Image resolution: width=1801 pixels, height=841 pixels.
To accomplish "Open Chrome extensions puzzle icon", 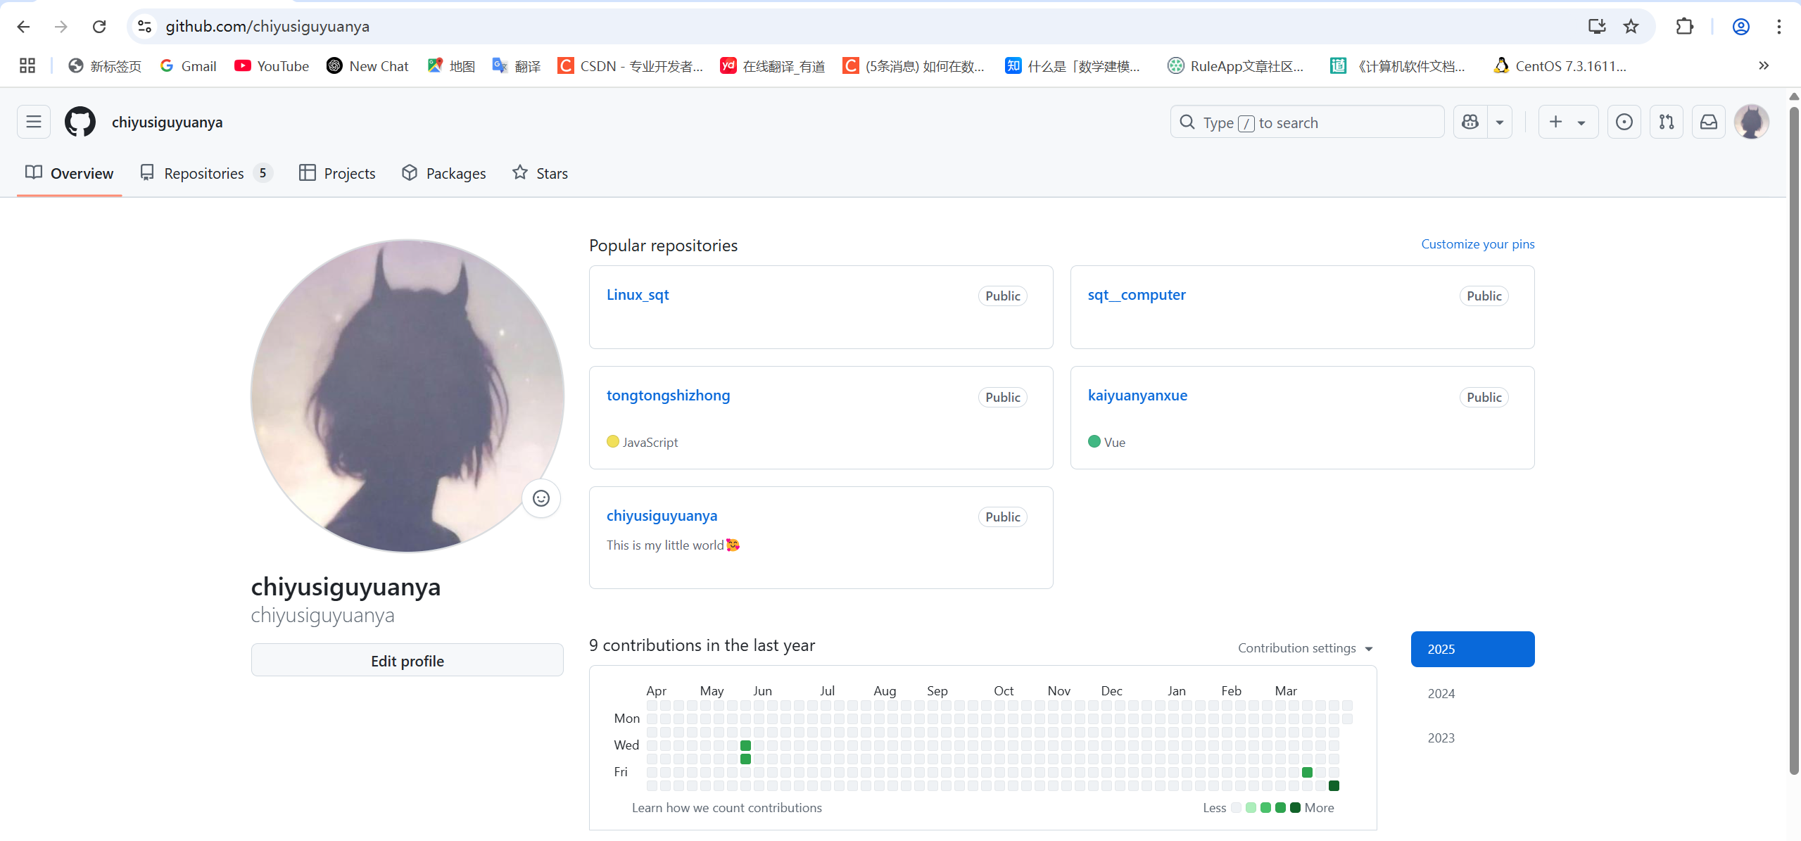I will tap(1684, 27).
